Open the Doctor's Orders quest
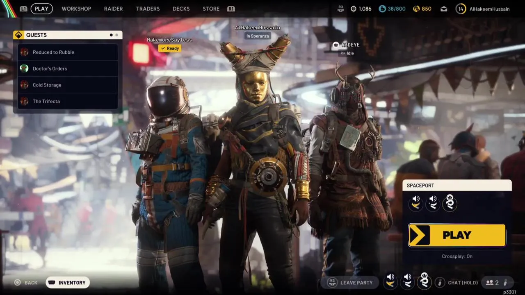This screenshot has width=525, height=295. pos(68,68)
